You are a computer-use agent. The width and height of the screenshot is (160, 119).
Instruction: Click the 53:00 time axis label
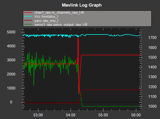coord(38,115)
